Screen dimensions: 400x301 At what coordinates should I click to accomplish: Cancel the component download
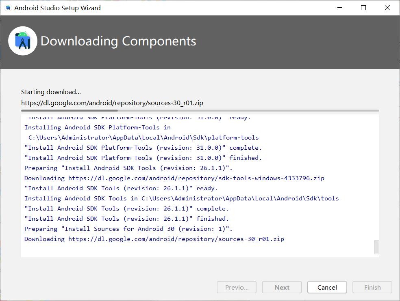point(327,287)
